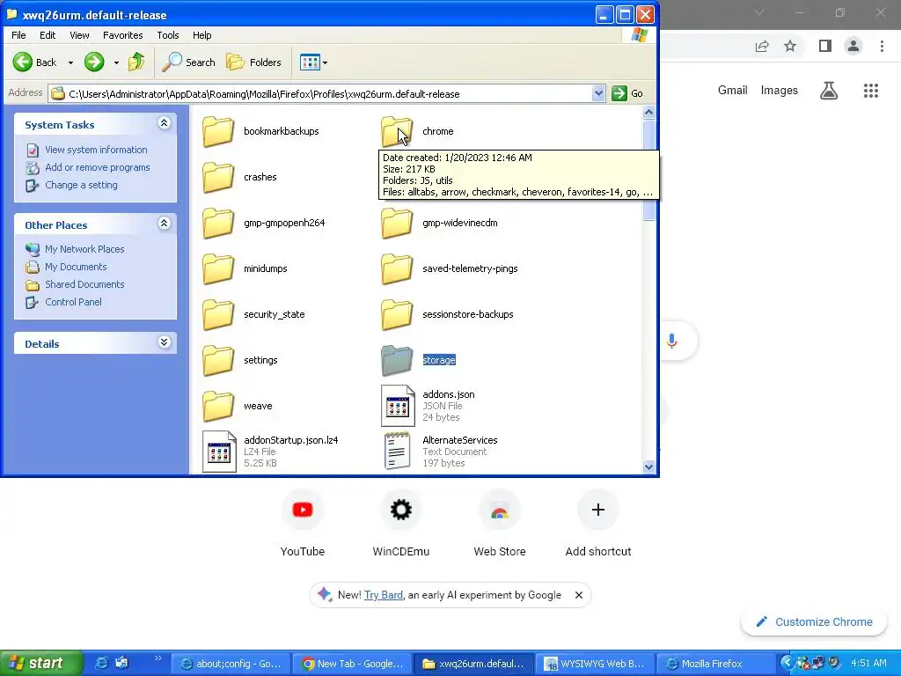Collapse the System Tasks panel
The width and height of the screenshot is (901, 676).
165,123
